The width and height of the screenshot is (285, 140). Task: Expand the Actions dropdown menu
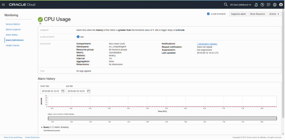tap(274, 14)
